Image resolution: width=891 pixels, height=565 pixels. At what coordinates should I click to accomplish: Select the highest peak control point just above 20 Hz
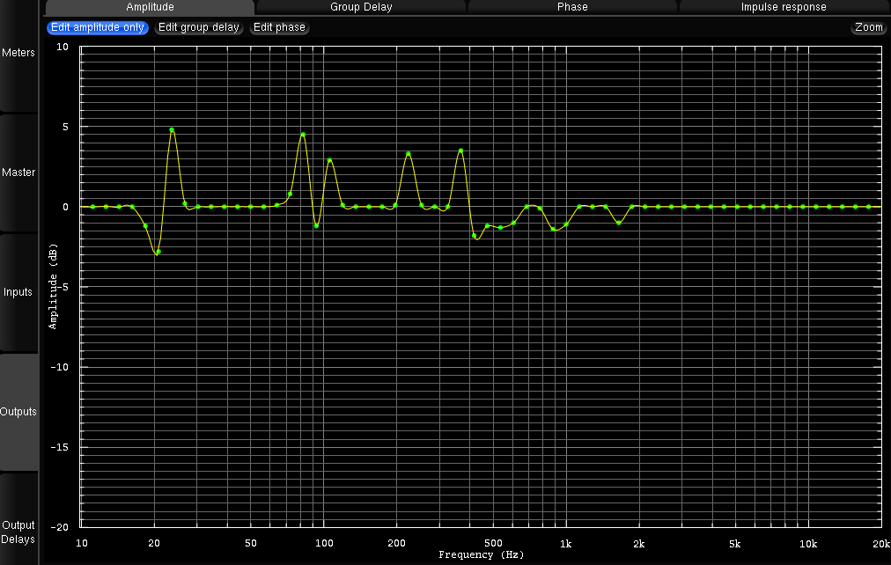172,130
